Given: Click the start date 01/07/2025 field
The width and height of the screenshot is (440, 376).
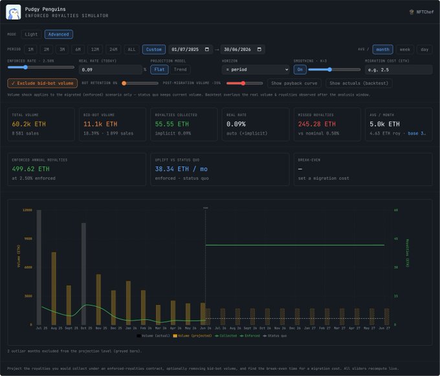Looking at the screenshot, I should (190, 49).
